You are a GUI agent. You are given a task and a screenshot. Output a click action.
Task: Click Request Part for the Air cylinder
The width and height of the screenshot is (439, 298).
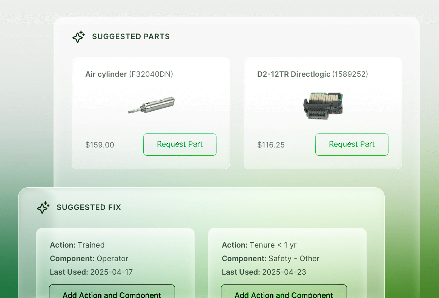[180, 144]
